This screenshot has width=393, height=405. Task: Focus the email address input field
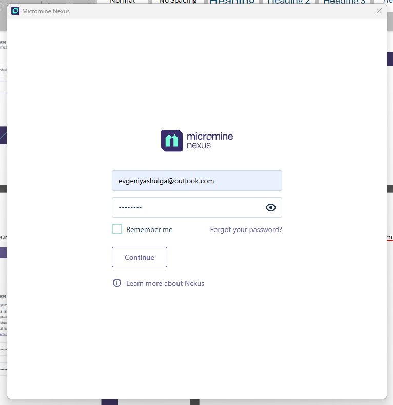(196, 181)
